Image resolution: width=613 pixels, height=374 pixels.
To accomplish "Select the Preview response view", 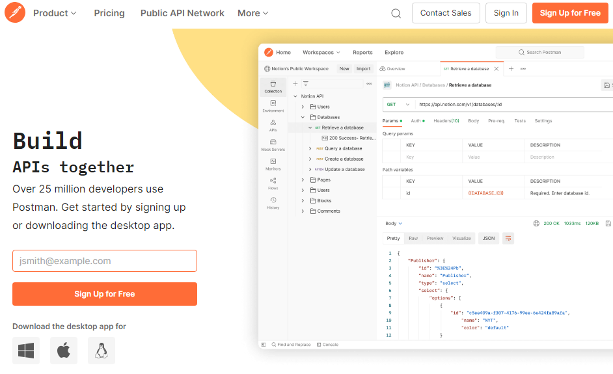I will click(x=435, y=239).
